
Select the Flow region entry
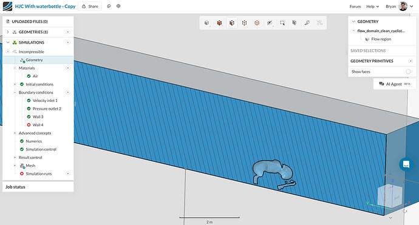coord(381,39)
